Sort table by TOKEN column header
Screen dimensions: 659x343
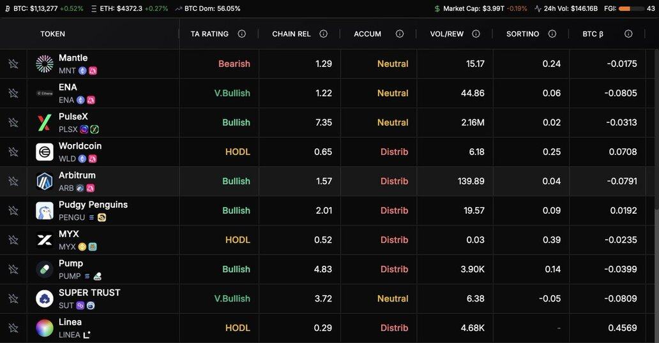(52, 34)
